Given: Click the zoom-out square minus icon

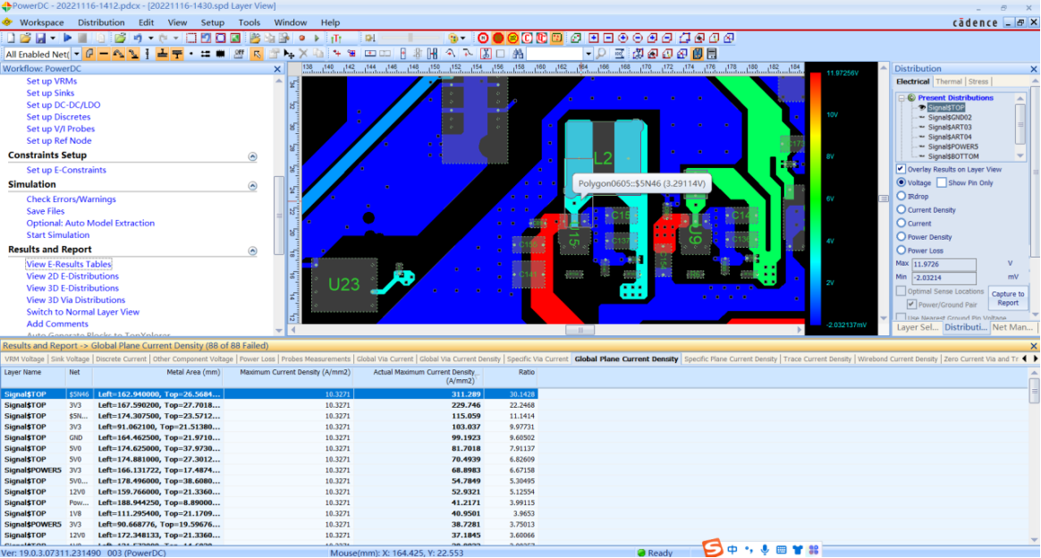Looking at the screenshot, I should pyautogui.click(x=608, y=38).
